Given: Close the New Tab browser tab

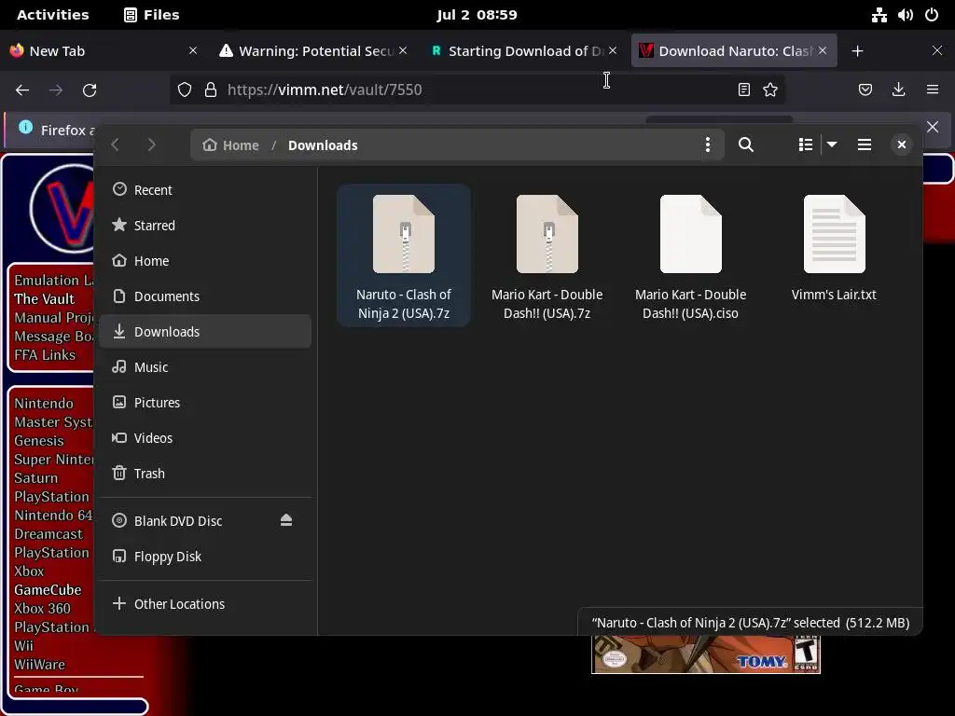Looking at the screenshot, I should coord(193,51).
